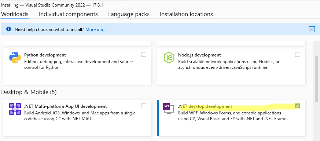Image resolution: width=320 pixels, height=141 pixels.
Task: Select '.NET Multi-platform App UI development' title
Action: pos(65,106)
